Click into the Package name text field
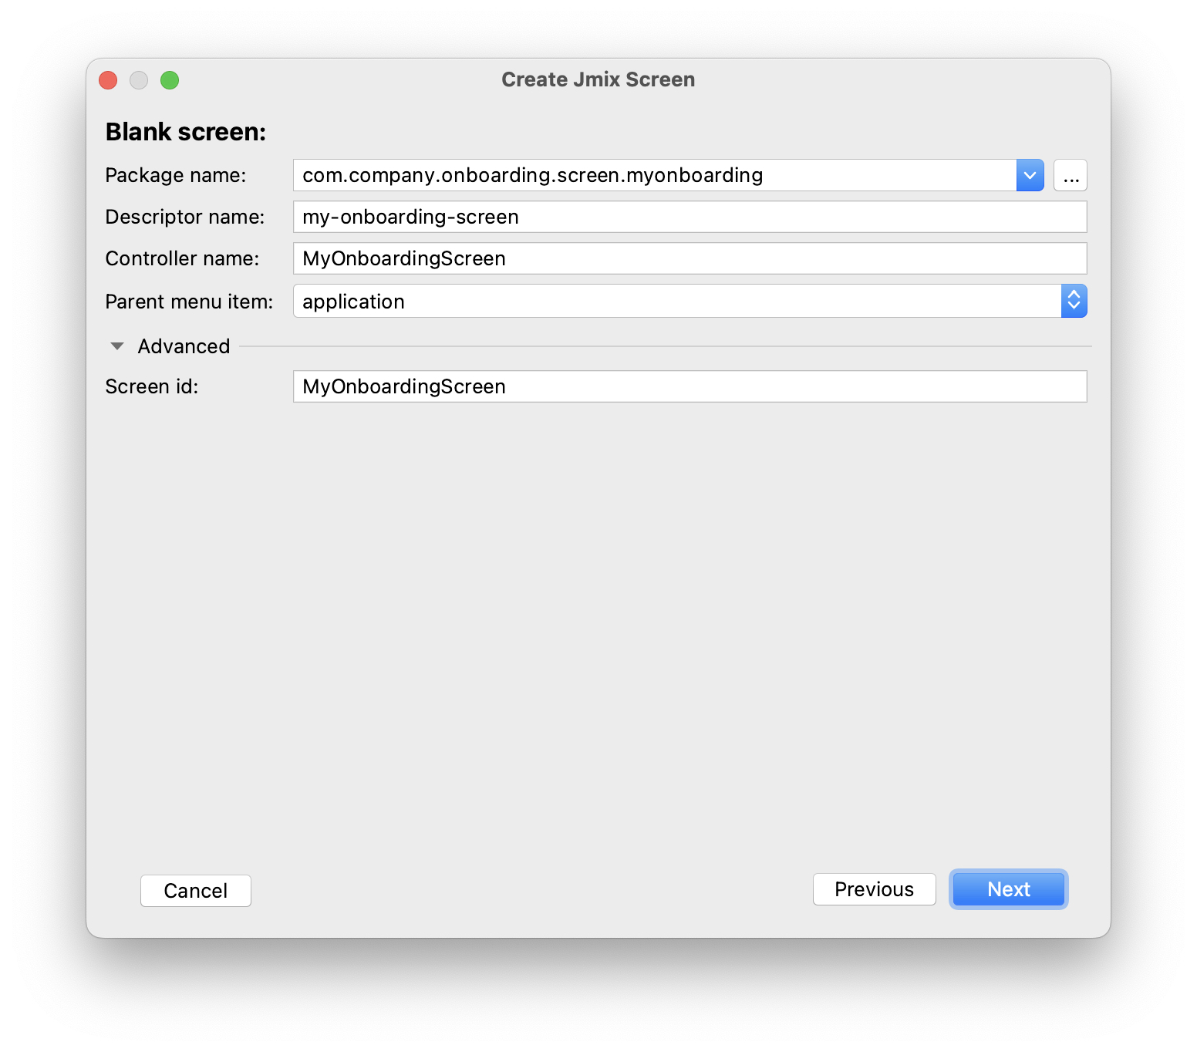This screenshot has width=1197, height=1052. click(x=655, y=175)
